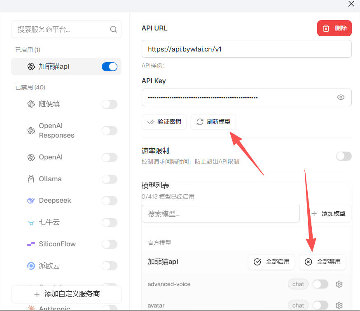Screen dimensions: 360x311
Task: Click the 刷新模型 refresh models button
Action: [213, 122]
